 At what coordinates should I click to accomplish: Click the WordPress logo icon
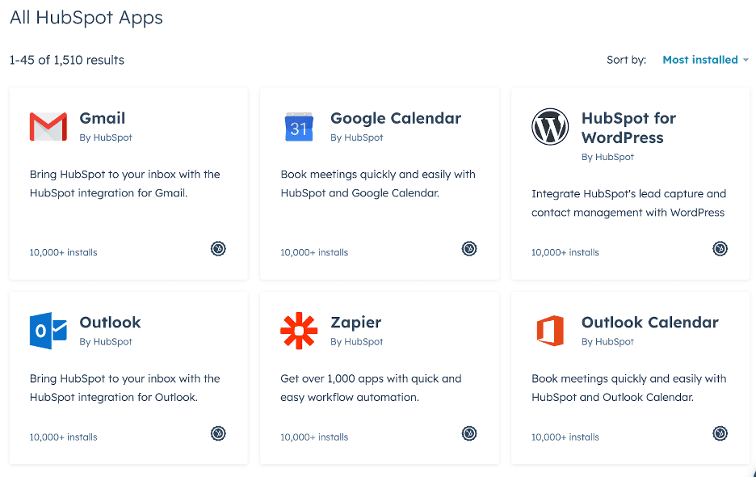point(550,127)
